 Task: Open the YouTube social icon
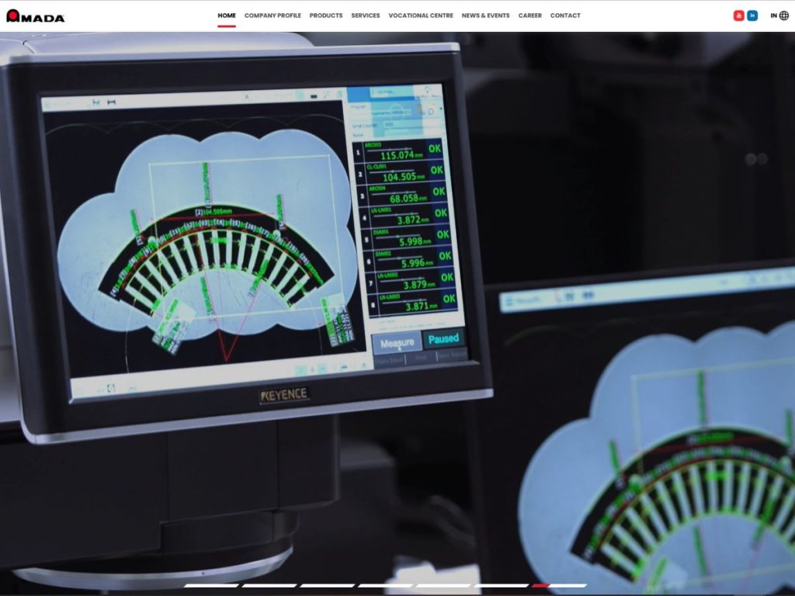click(739, 16)
